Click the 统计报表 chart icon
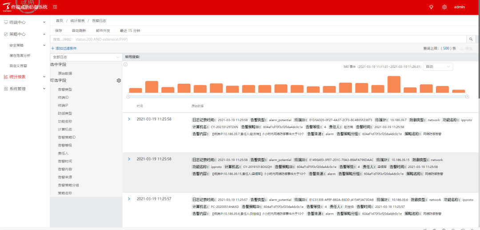The width and height of the screenshot is (480, 230). click(6, 77)
